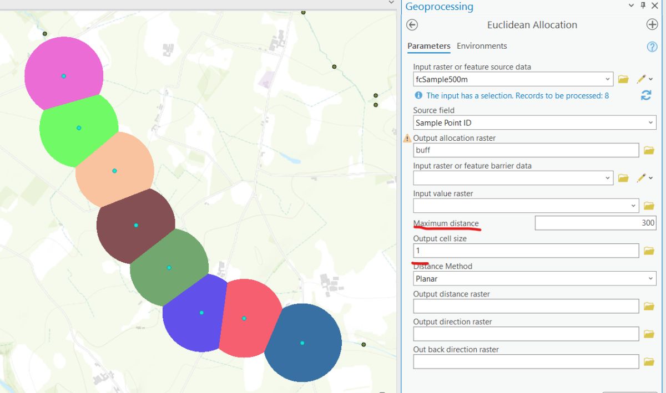Go back using the Geoprocessing back arrow

(x=412, y=25)
